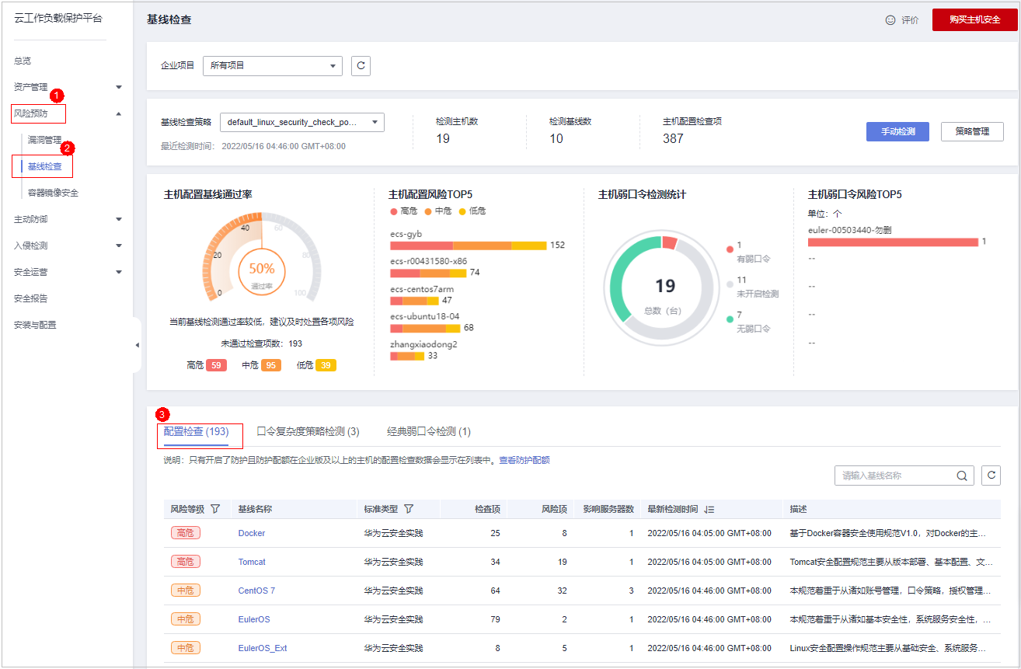Click 中危 tag in CentOS 7 row
1021x669 pixels.
click(186, 591)
